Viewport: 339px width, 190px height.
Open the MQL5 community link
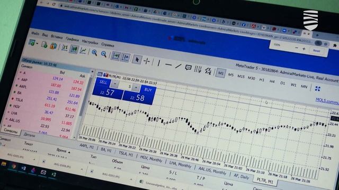point(327,101)
